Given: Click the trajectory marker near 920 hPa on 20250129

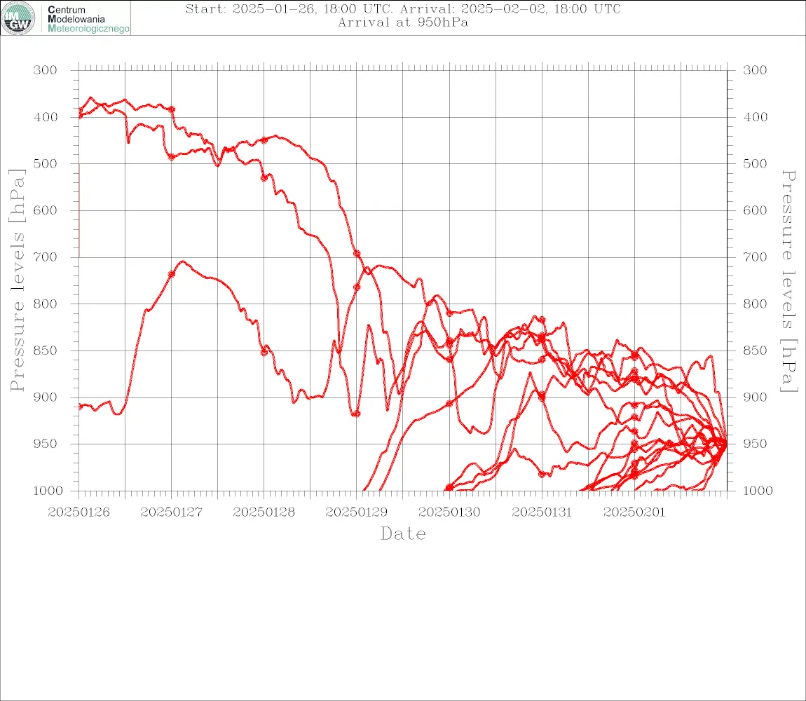Looking at the screenshot, I should point(356,414).
